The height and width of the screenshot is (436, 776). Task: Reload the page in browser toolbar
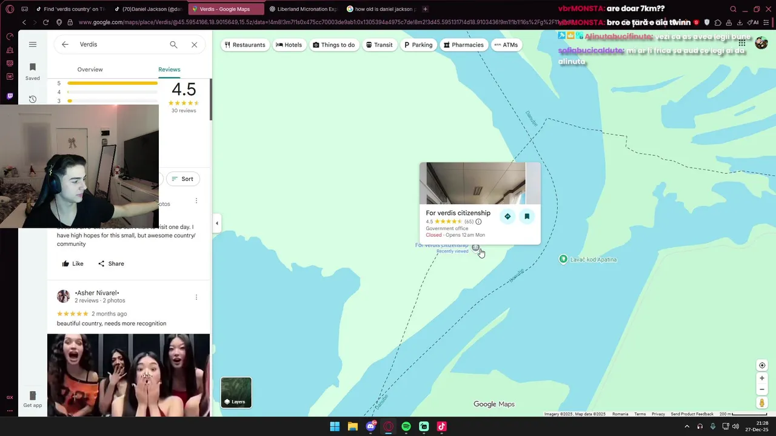(x=45, y=22)
